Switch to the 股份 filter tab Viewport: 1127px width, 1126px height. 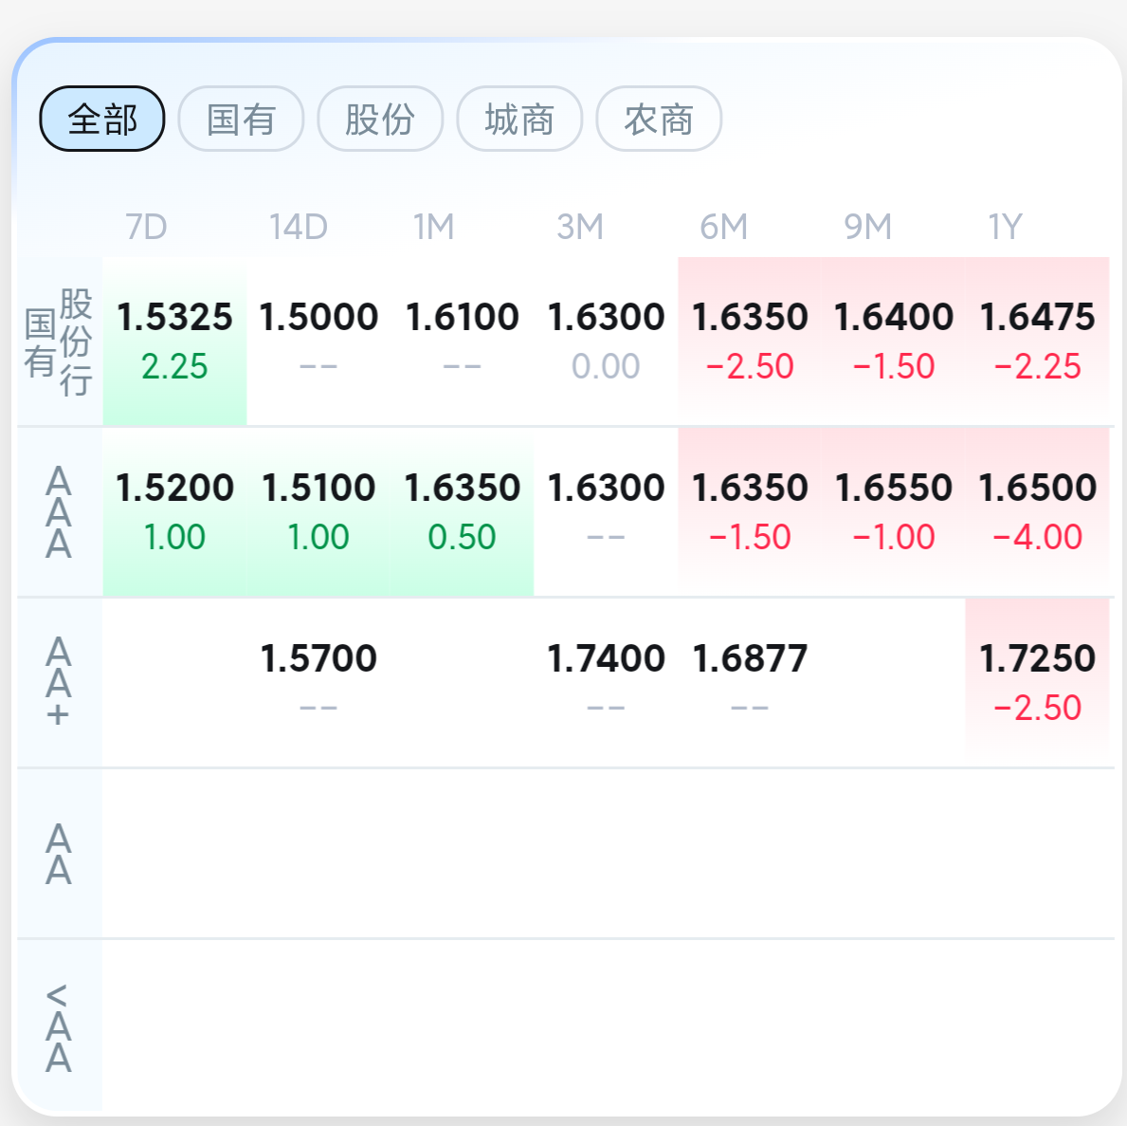380,120
